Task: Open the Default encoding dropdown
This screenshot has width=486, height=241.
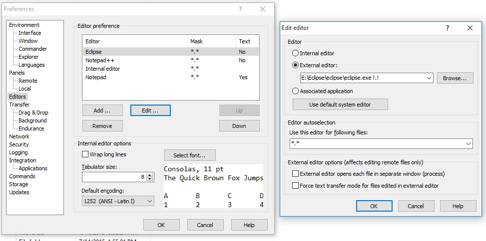Action: [149, 201]
